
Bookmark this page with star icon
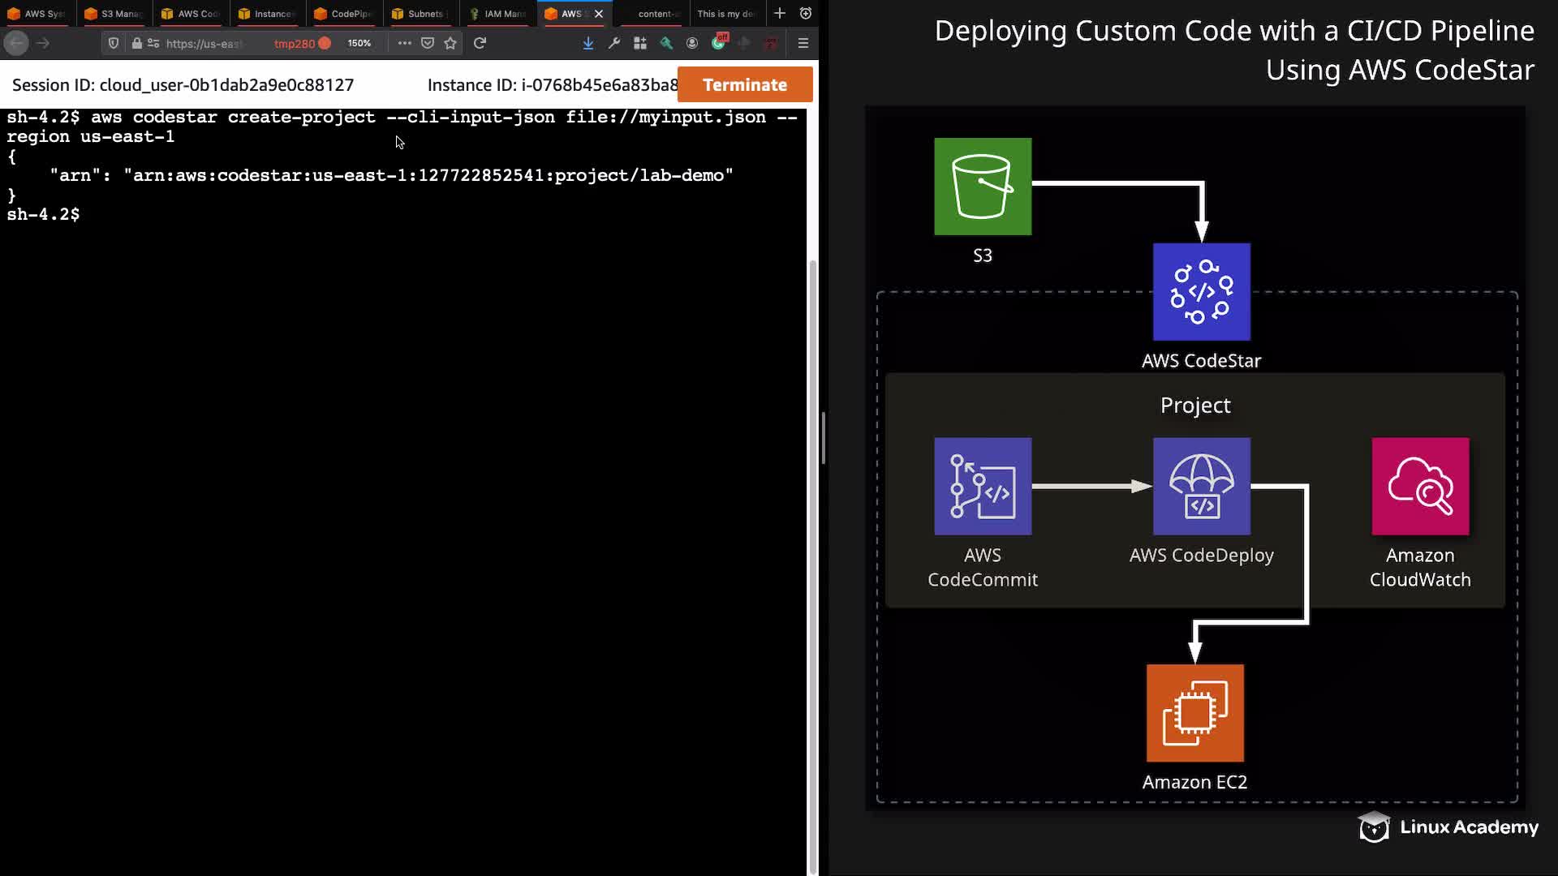click(x=450, y=43)
